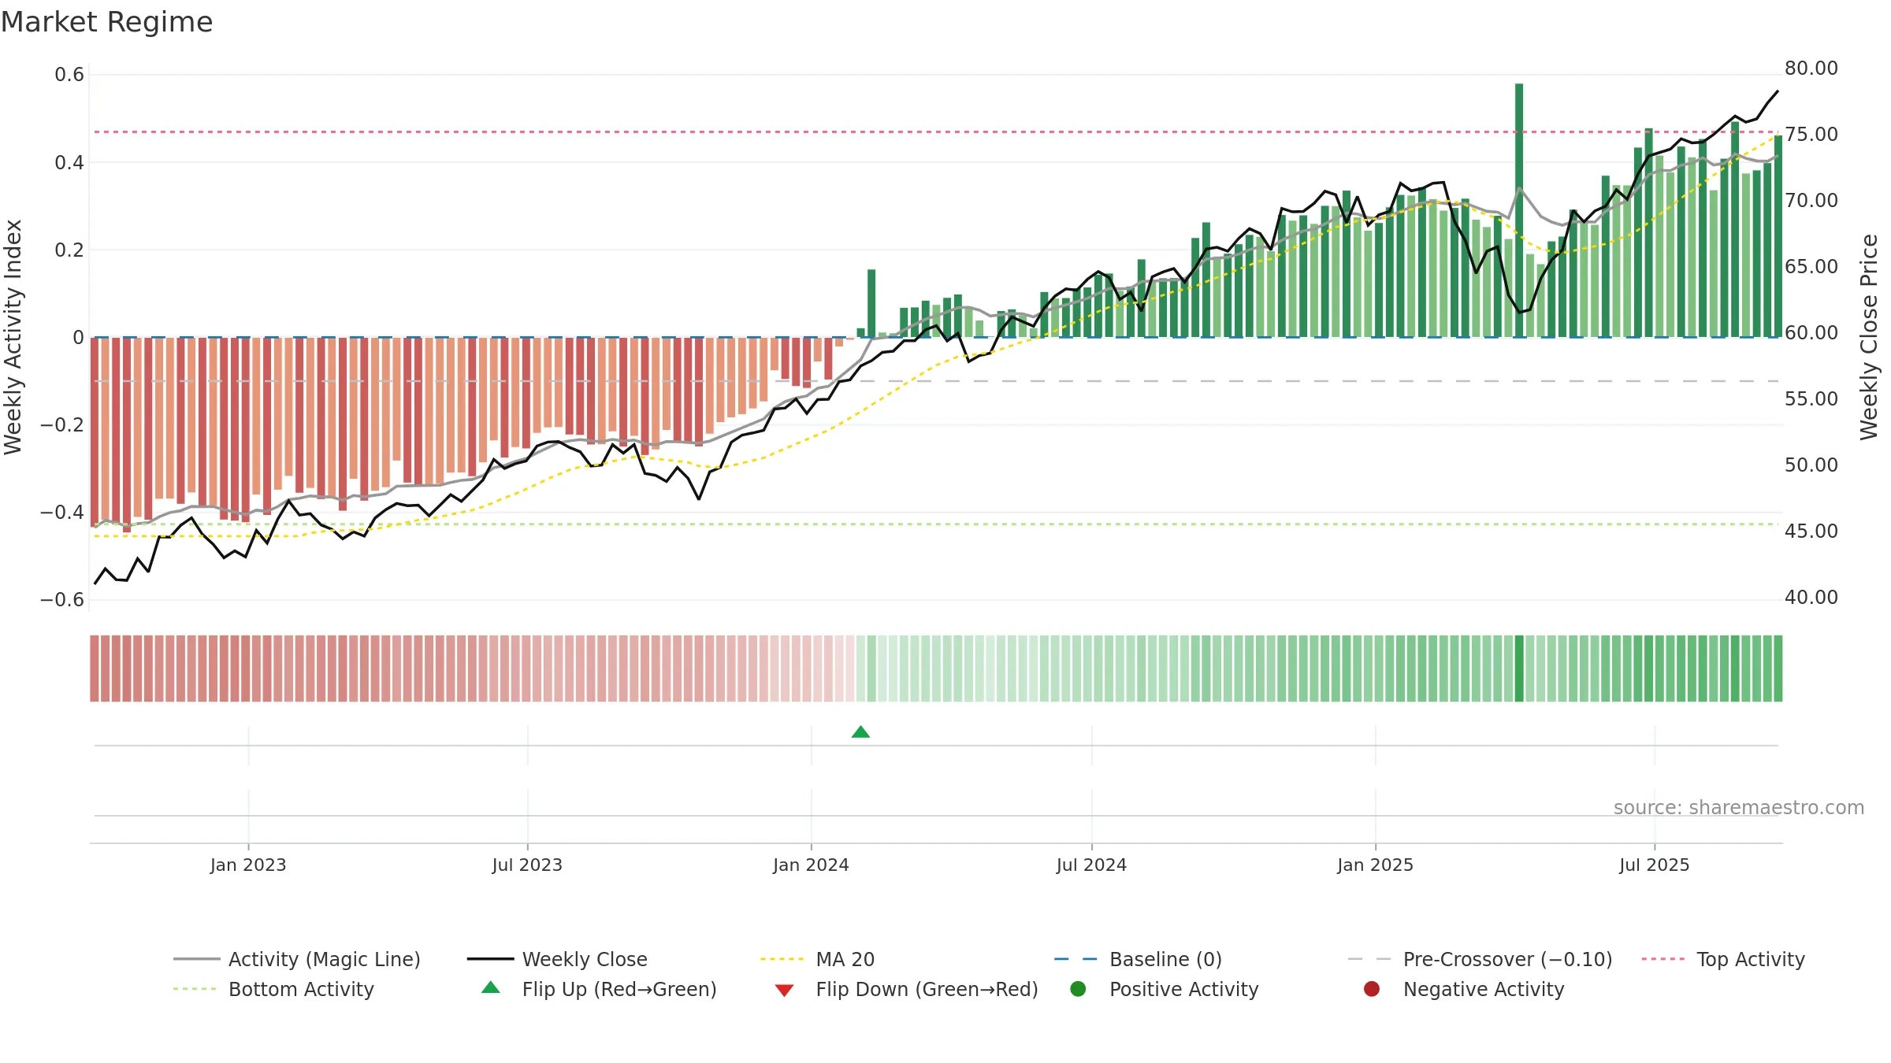1891x1063 pixels.
Task: Click the Jul 2025 x-axis label
Action: (x=1655, y=865)
